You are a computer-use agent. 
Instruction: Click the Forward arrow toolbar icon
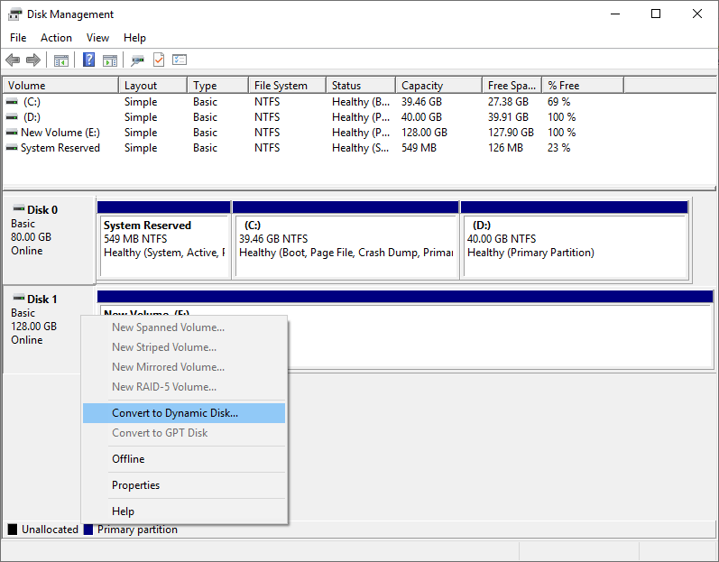33,60
